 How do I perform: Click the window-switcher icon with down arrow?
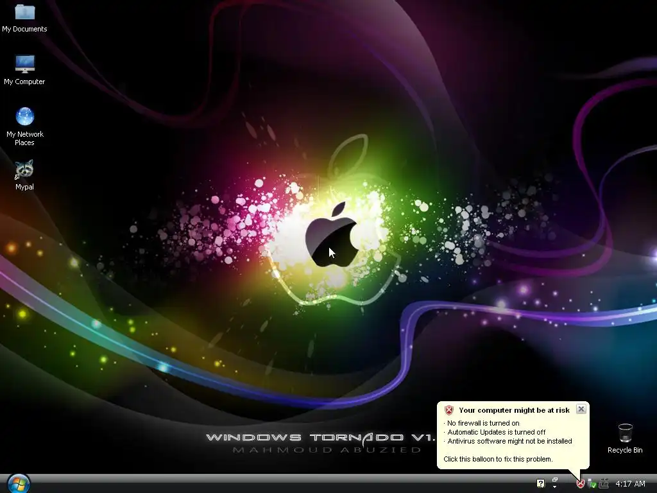click(555, 483)
